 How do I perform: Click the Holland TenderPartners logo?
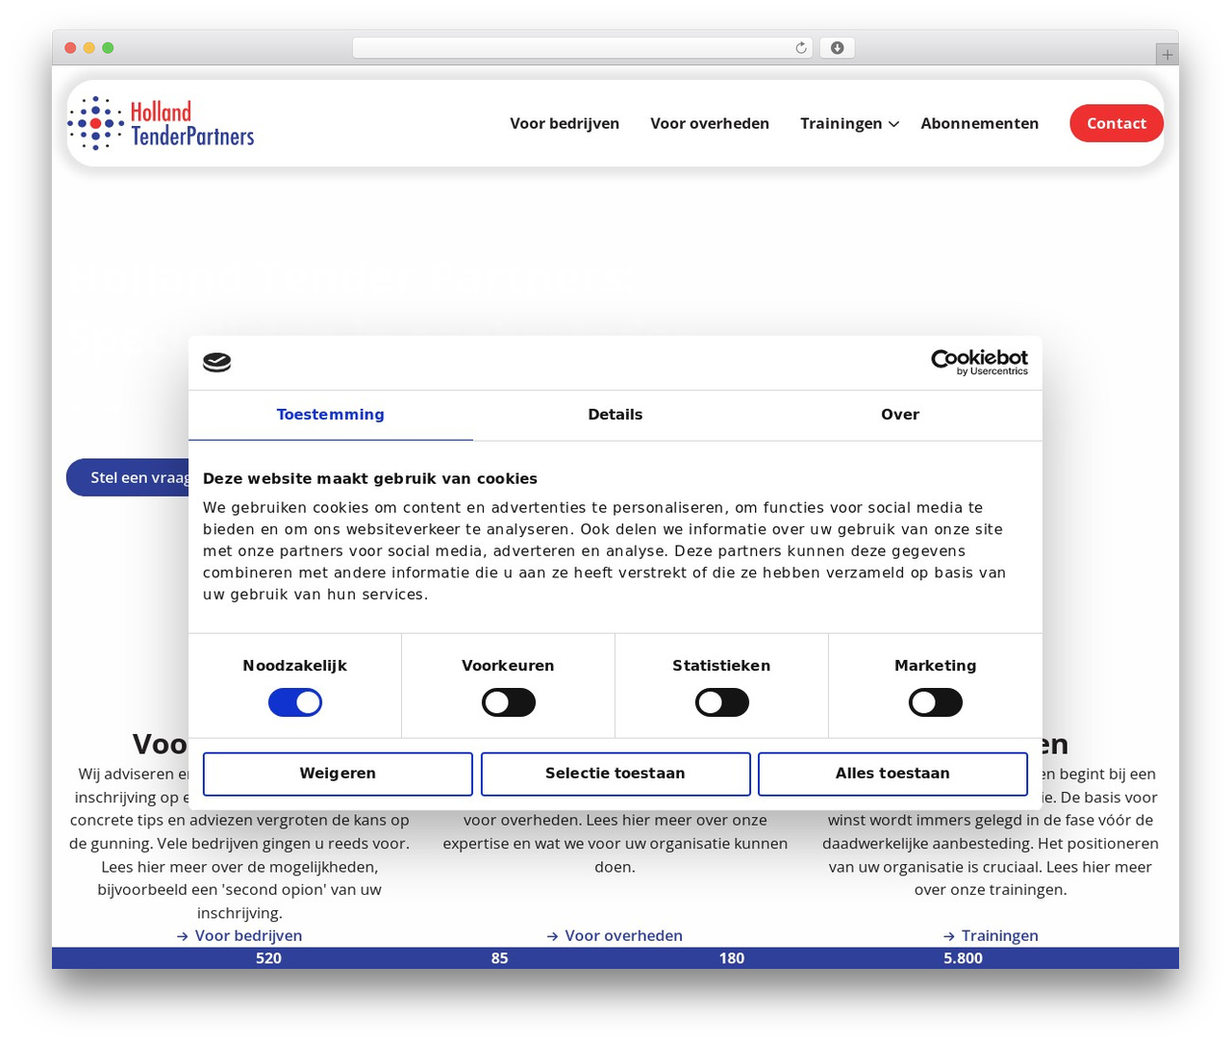pos(161,123)
